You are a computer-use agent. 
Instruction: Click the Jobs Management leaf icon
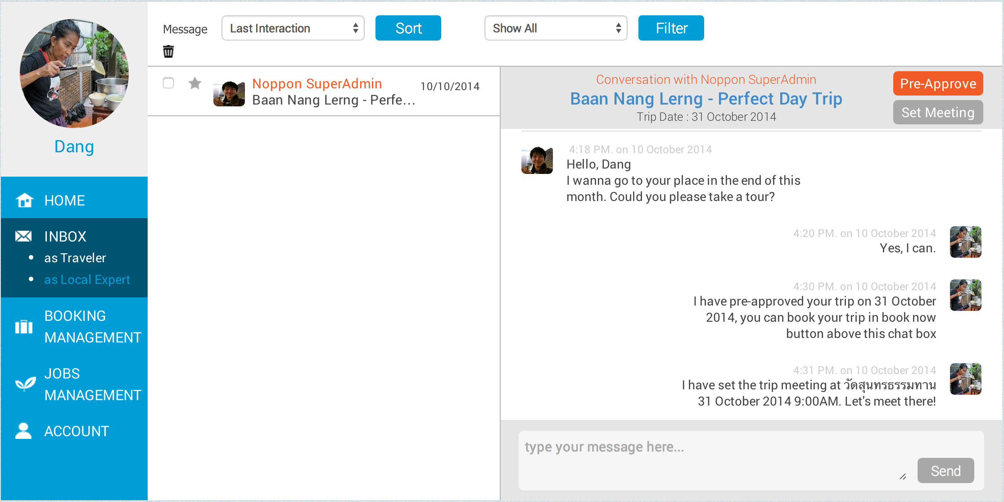(x=25, y=384)
